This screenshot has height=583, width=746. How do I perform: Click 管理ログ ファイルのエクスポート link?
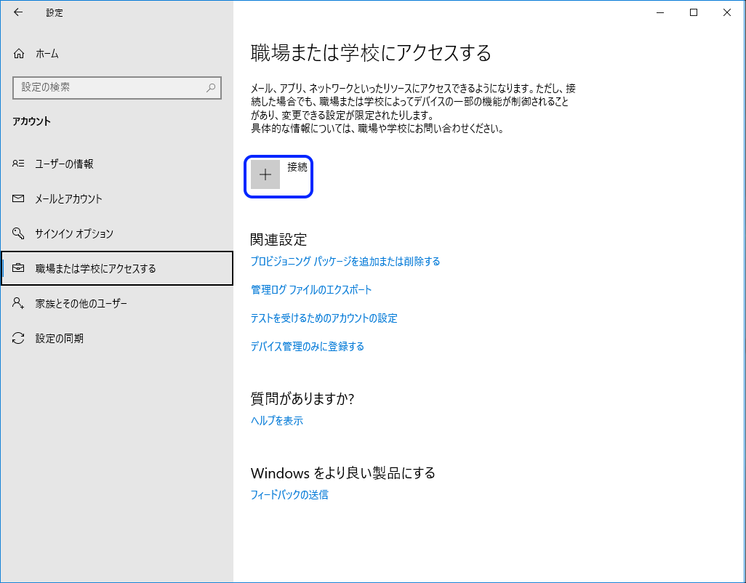311,289
